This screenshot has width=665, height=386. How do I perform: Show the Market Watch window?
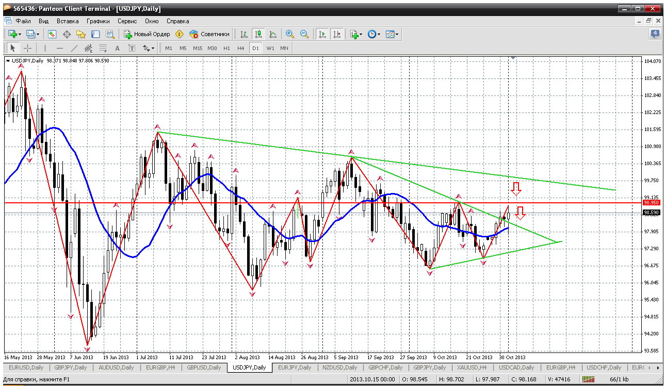[52, 34]
